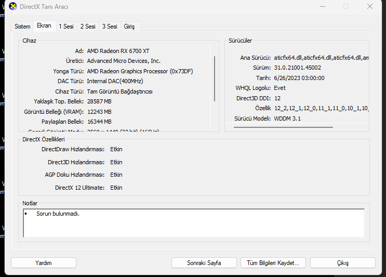This screenshot has width=386, height=277.
Task: Click the WHQL Logolu value Evet
Action: pos(279,88)
